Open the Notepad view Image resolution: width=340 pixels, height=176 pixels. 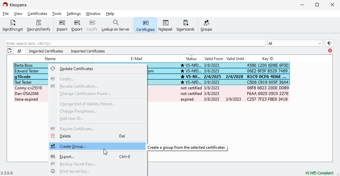[x=165, y=25]
